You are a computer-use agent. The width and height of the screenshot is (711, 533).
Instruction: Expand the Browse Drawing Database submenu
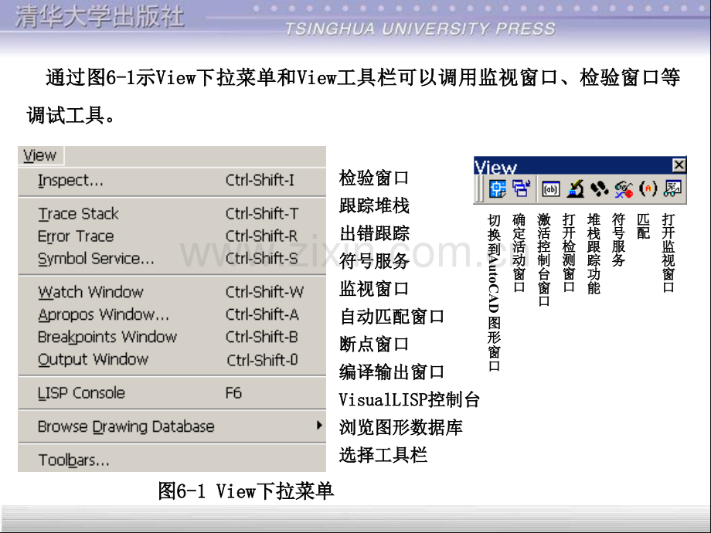172,426
